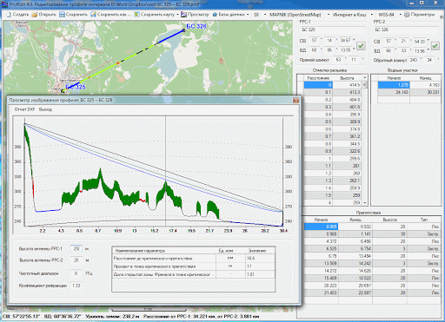Open the Просмотр profile view icon
The height and width of the screenshot is (322, 445).
coord(183,15)
